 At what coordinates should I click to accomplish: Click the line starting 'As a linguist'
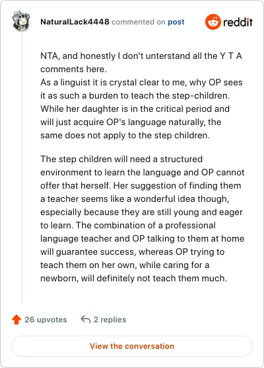coord(141,82)
